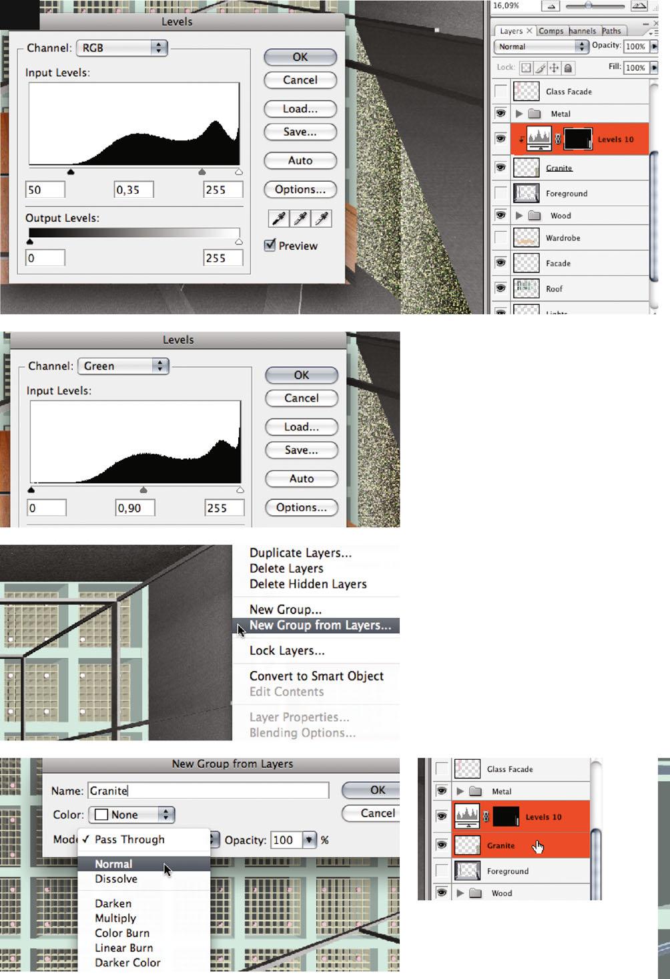Choose Convert to Smart Object
This screenshot has height=979, width=670.
tap(316, 676)
